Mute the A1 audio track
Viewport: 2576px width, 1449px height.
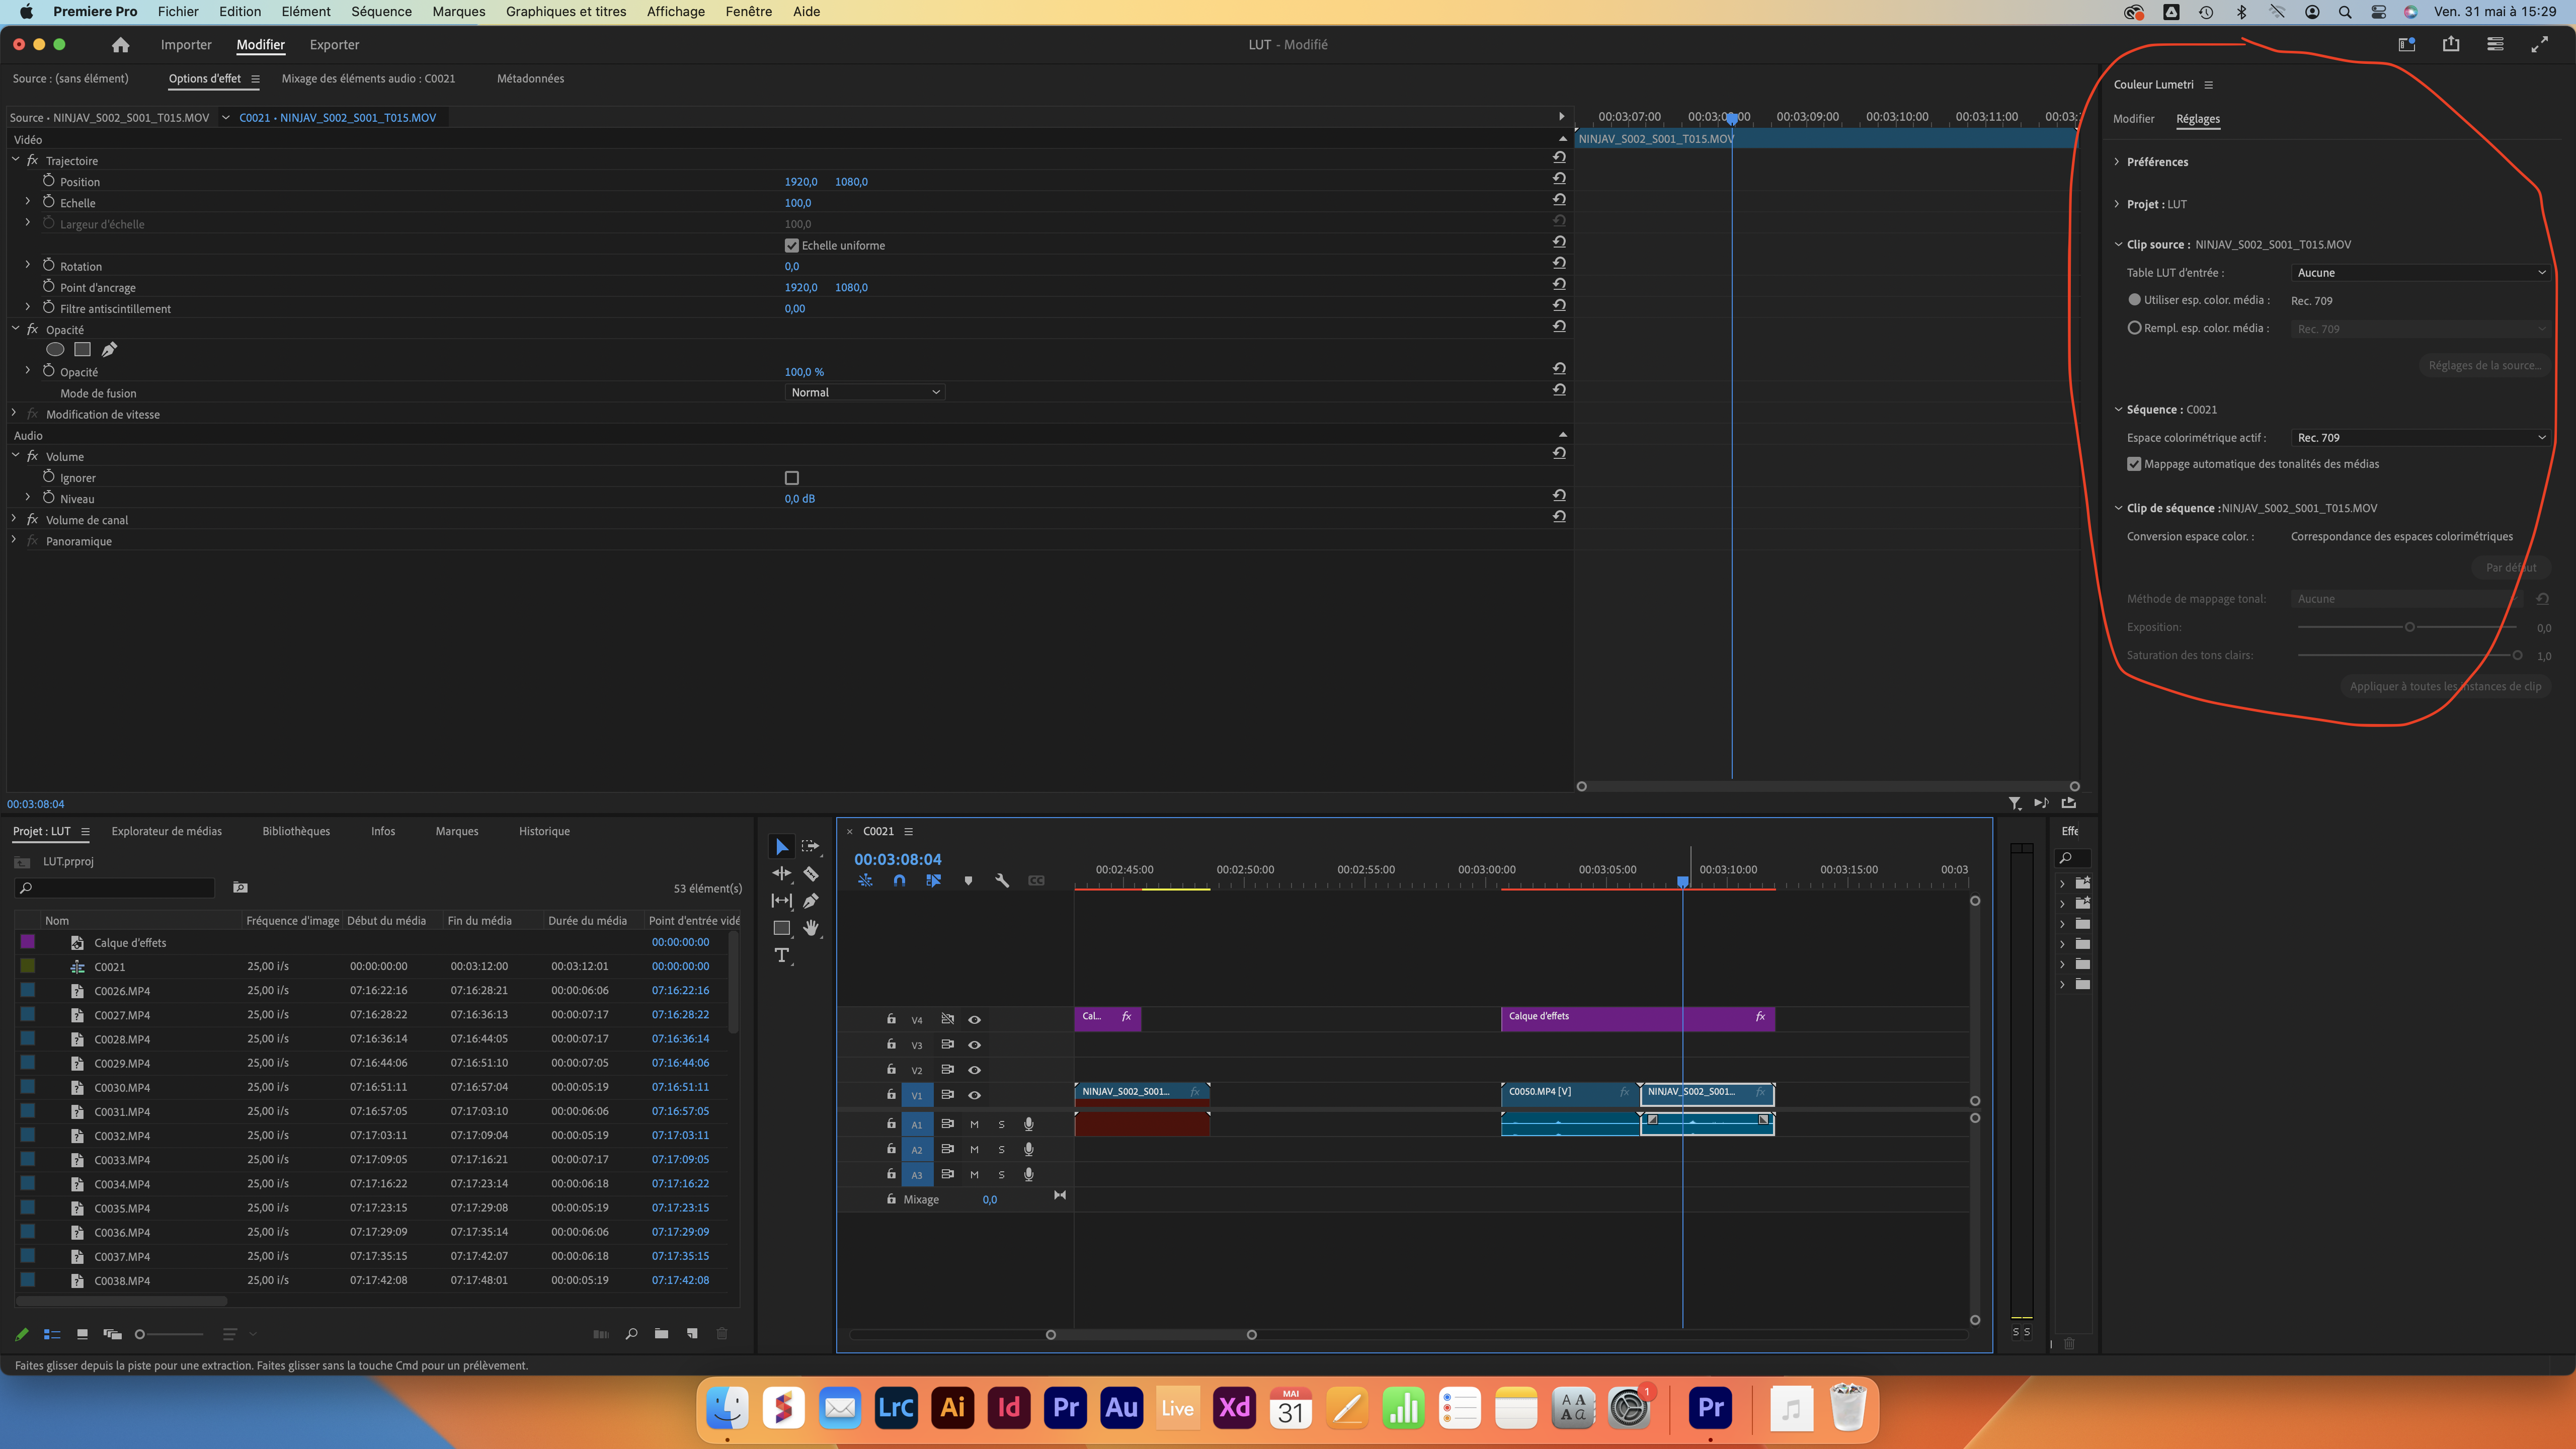974,1124
